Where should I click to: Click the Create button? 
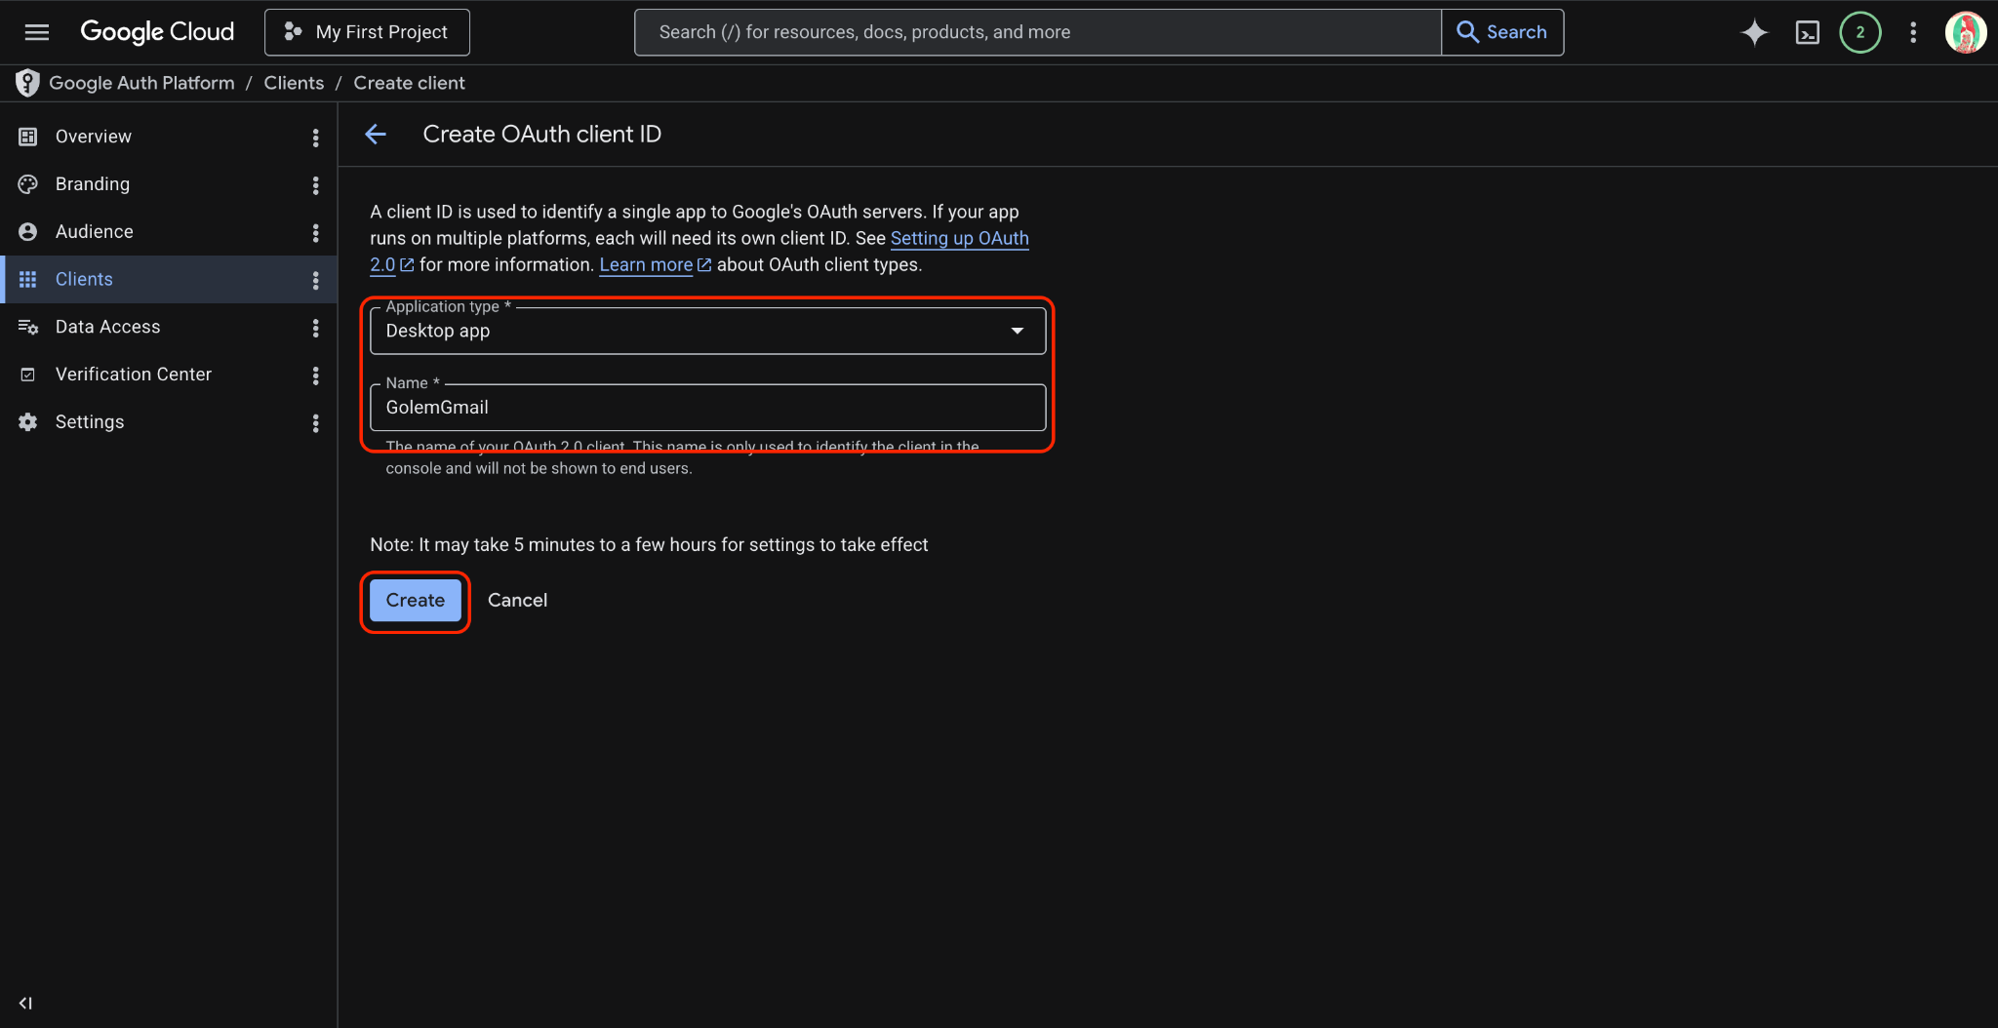[415, 600]
